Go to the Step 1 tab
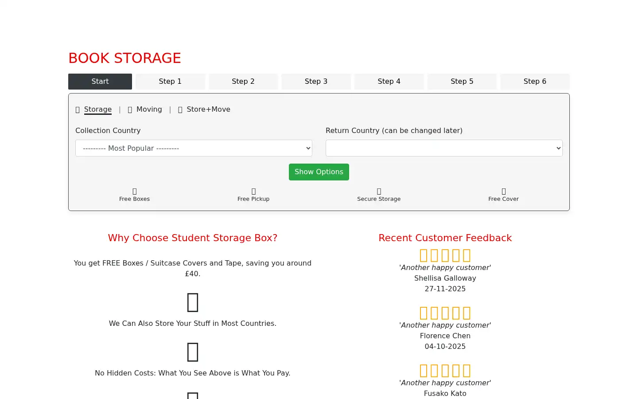 point(170,82)
